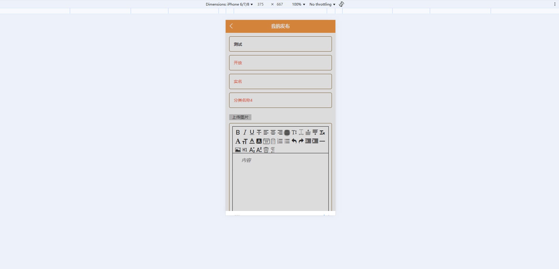Align text left

click(x=266, y=132)
